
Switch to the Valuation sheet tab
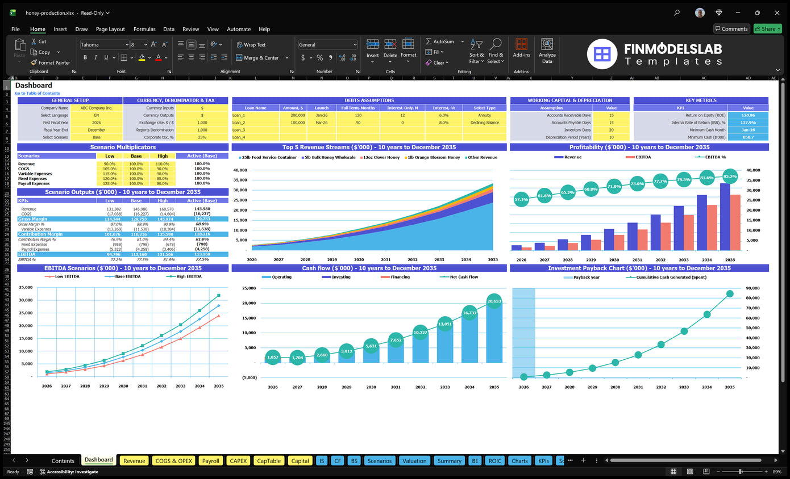tap(414, 461)
